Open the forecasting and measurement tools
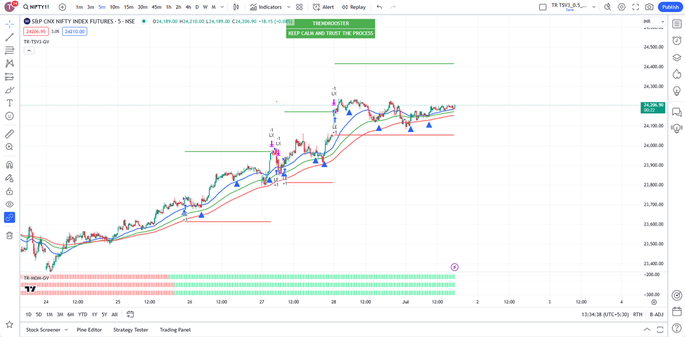This screenshot has height=337, width=685. coord(10,77)
